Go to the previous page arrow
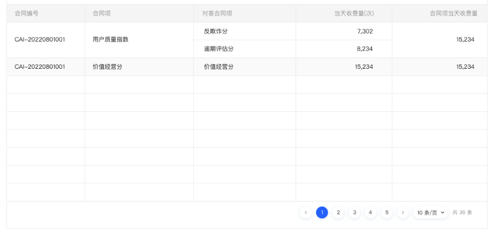The width and height of the screenshot is (495, 234). click(306, 213)
